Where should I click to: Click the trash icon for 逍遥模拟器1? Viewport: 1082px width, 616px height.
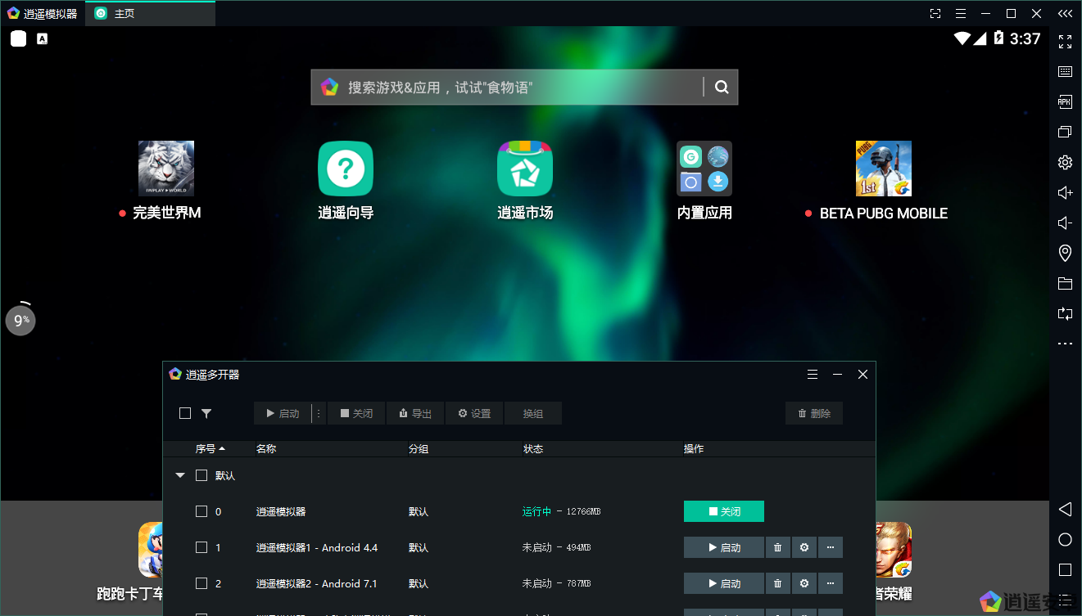[x=777, y=547]
